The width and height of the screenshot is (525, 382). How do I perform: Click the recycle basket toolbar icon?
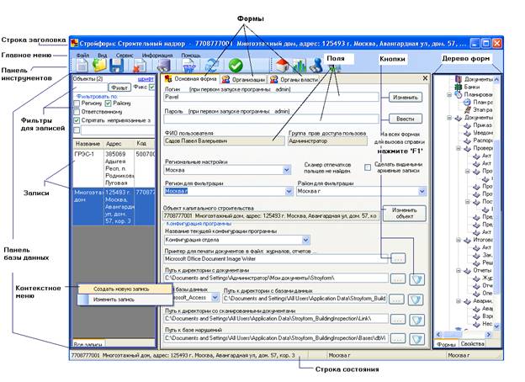(189, 66)
